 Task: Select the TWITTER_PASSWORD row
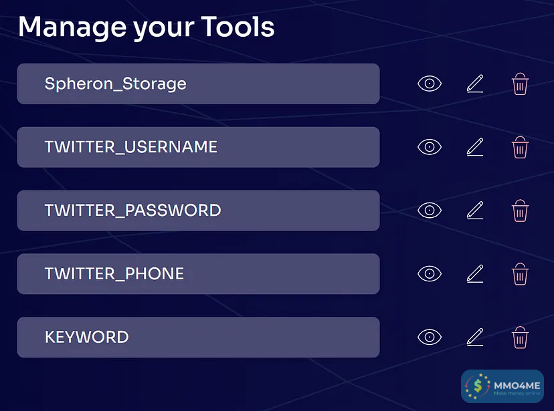click(198, 211)
